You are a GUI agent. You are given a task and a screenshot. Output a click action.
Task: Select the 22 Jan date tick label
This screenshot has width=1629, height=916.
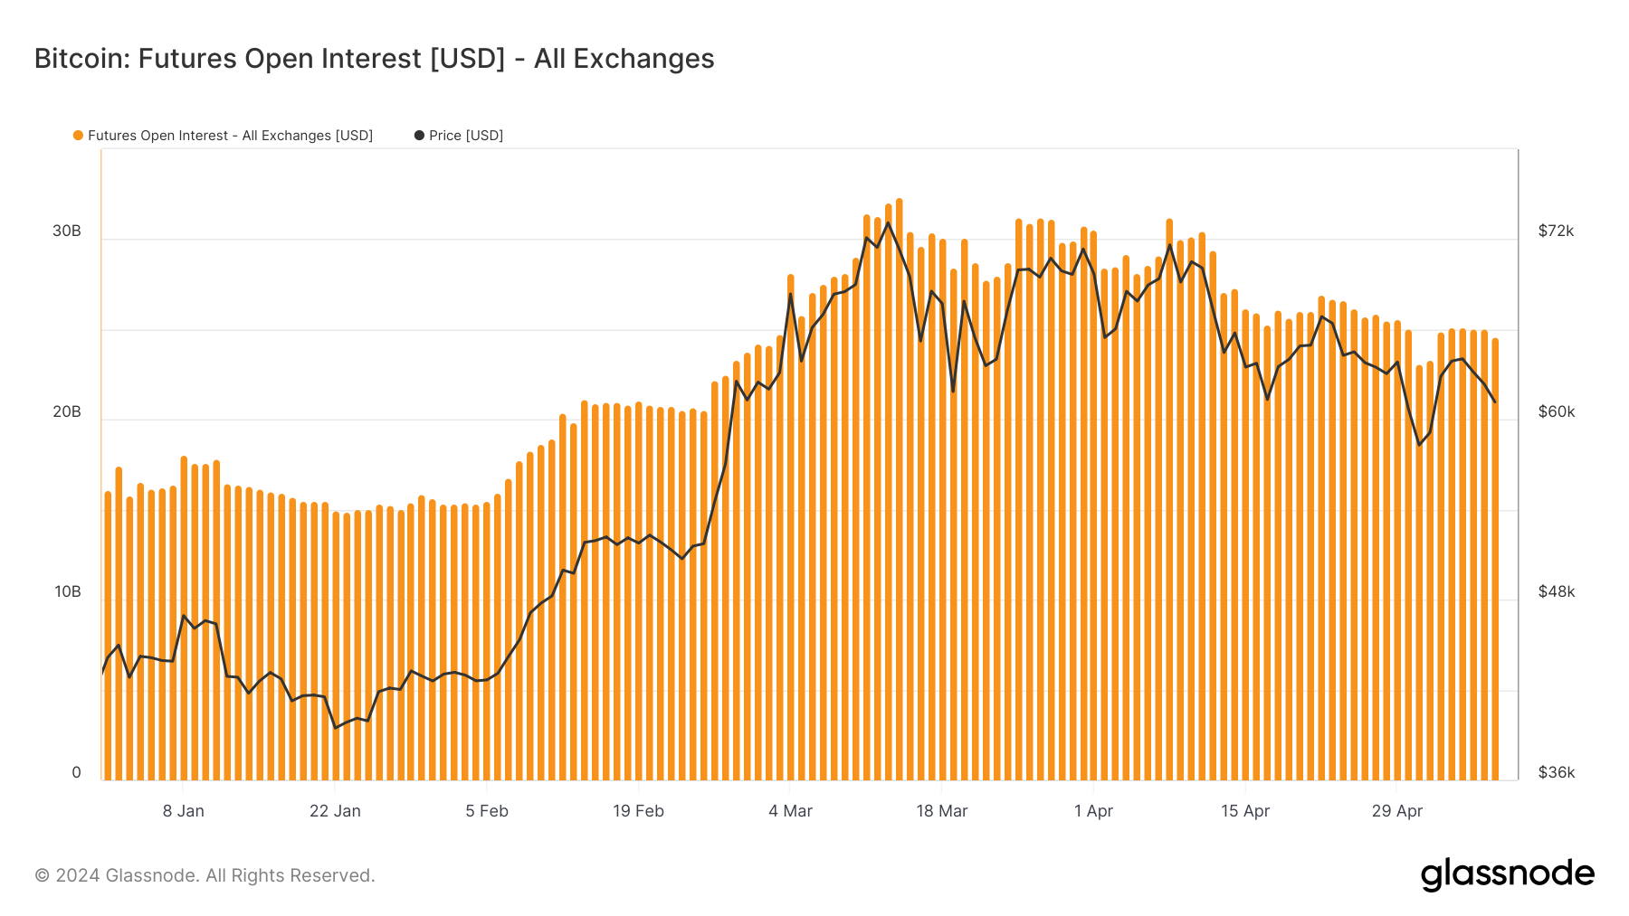click(x=335, y=811)
